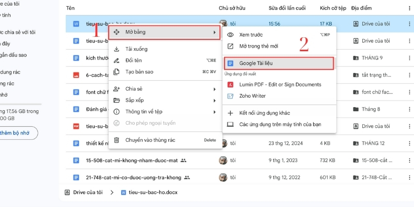This screenshot has height=207, width=414.
Task: Click the eye preview icon beside 'Xem trước'
Action: (x=230, y=35)
